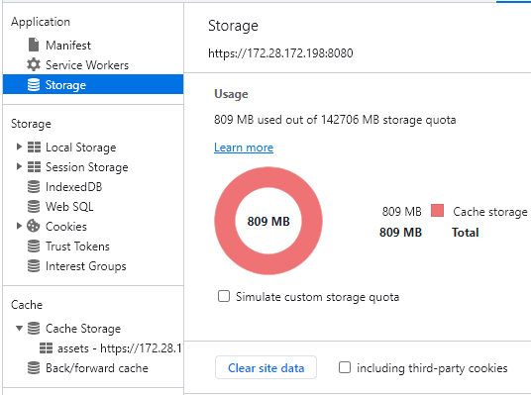
Task: Click the 809 MB donut usage chart
Action: pos(268,221)
